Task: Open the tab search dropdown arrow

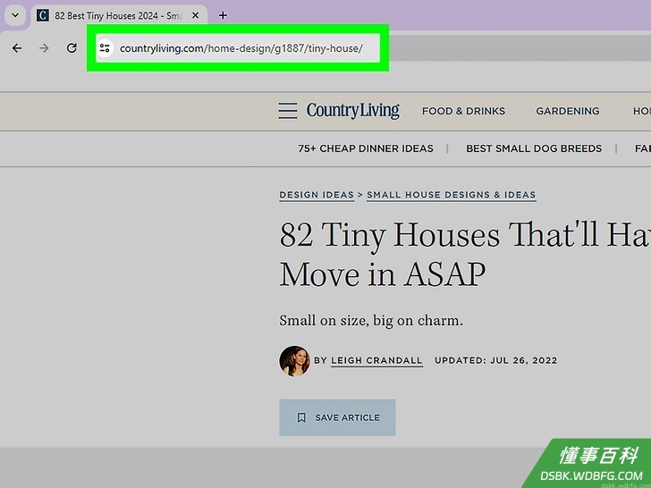Action: (15, 15)
